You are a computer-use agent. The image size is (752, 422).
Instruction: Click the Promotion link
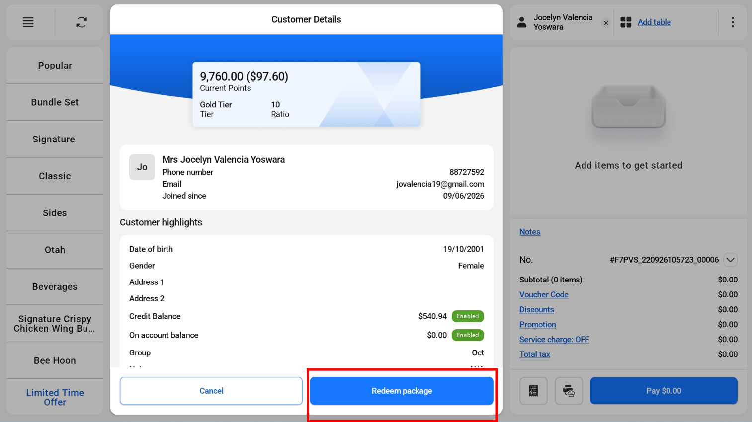[x=538, y=324]
